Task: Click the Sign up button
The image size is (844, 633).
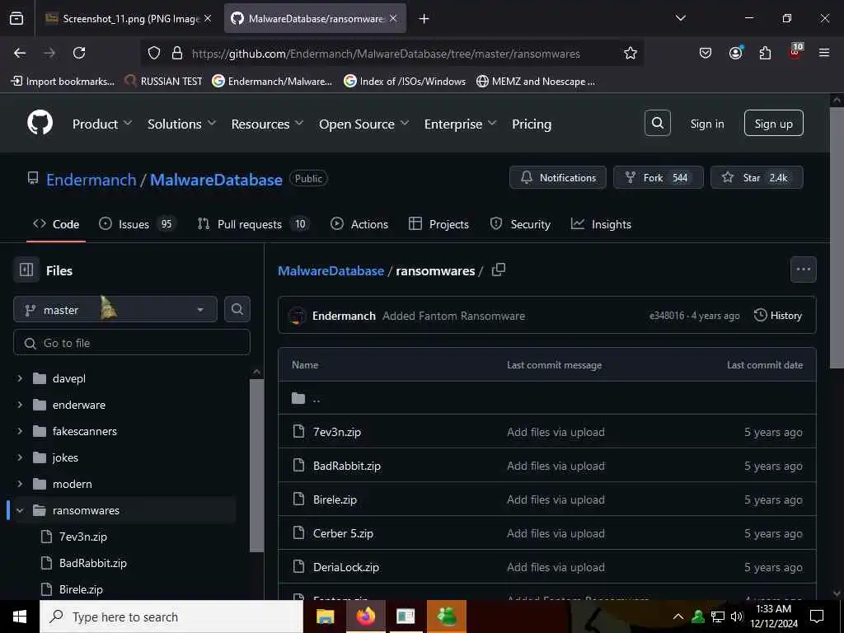Action: point(773,124)
